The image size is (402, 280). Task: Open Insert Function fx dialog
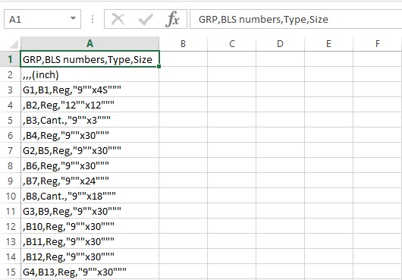(x=172, y=20)
